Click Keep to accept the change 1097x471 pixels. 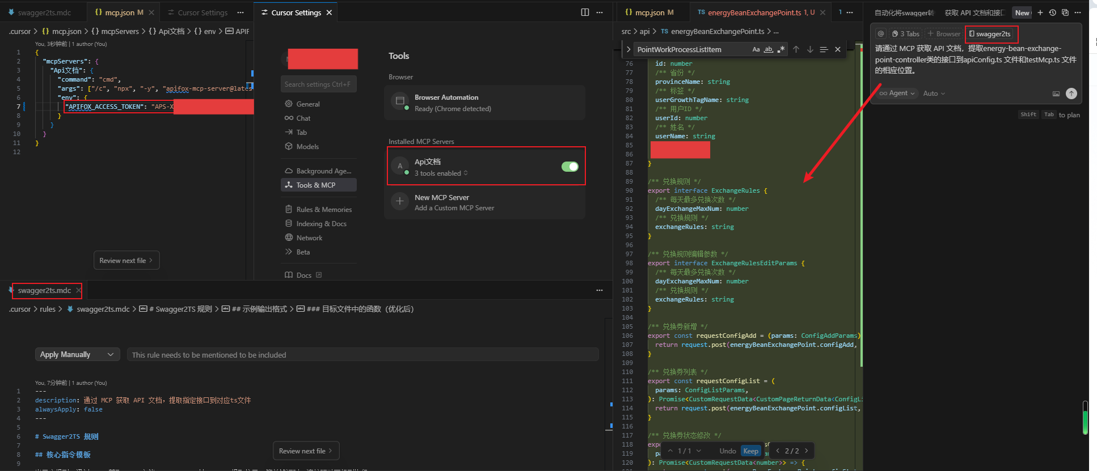pos(750,451)
